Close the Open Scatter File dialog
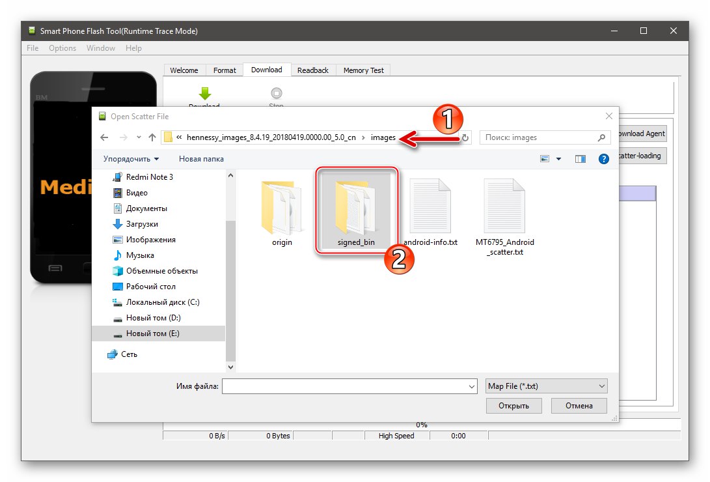The width and height of the screenshot is (710, 482). [x=609, y=117]
